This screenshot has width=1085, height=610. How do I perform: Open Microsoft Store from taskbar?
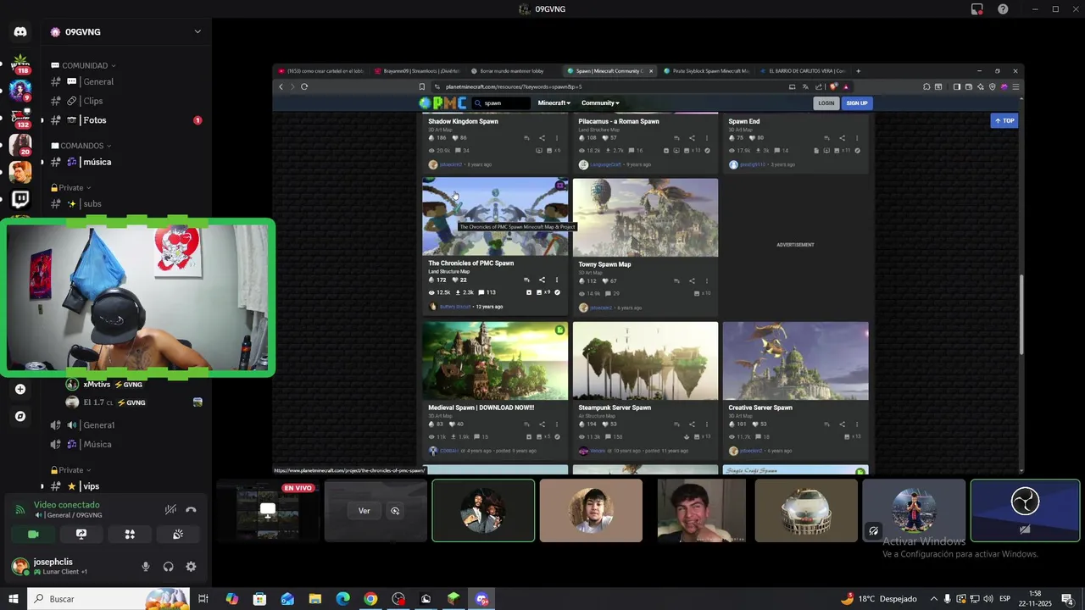tap(259, 599)
